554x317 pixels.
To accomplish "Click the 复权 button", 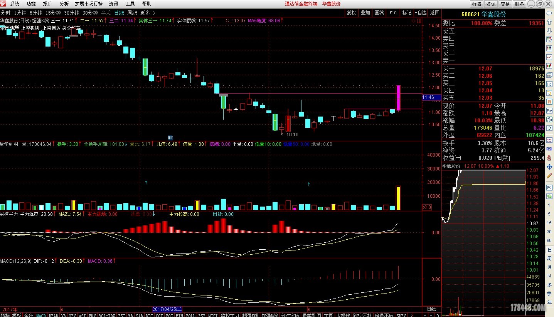I will click(x=351, y=13).
